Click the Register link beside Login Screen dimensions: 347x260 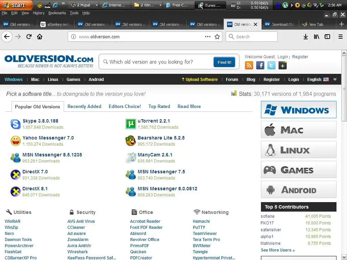pyautogui.click(x=300, y=57)
